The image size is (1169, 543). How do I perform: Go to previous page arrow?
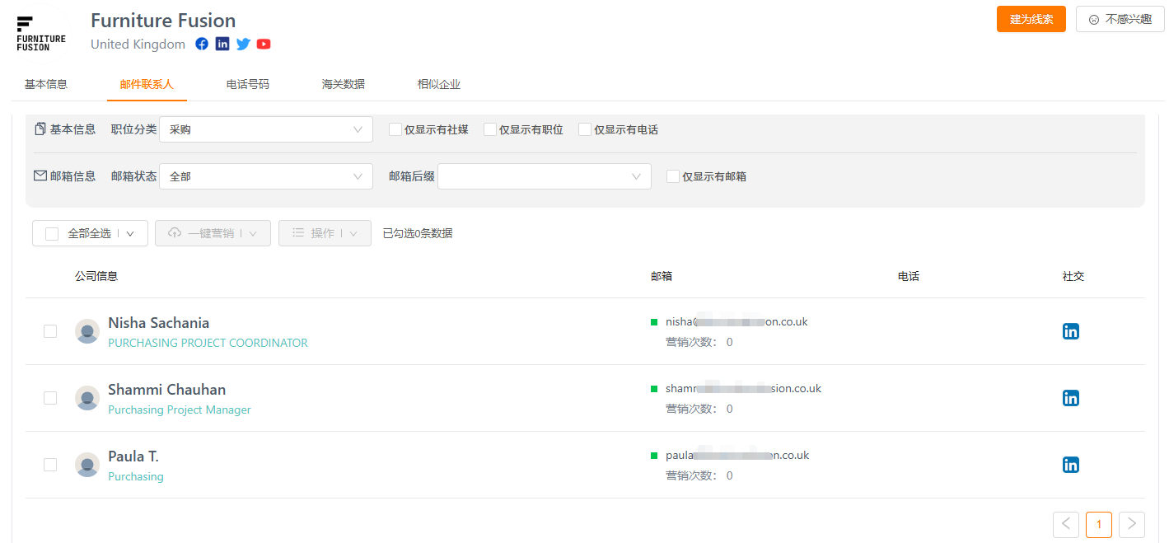[1066, 524]
